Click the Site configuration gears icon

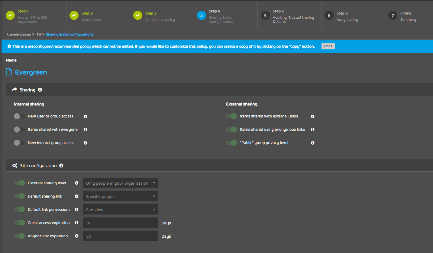click(x=14, y=165)
